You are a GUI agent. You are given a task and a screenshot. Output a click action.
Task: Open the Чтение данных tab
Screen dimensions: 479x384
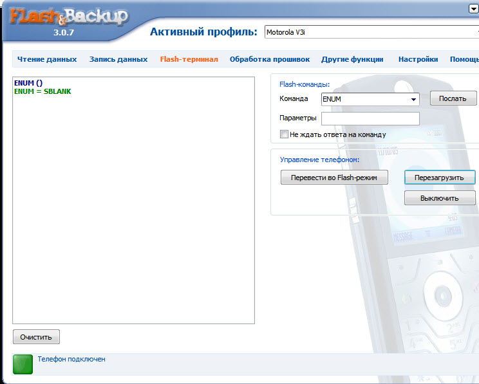(47, 59)
